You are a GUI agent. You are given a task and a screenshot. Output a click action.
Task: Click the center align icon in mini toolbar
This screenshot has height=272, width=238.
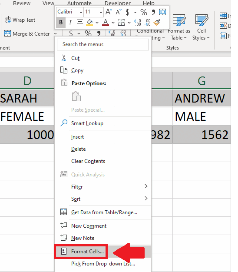[80, 23]
